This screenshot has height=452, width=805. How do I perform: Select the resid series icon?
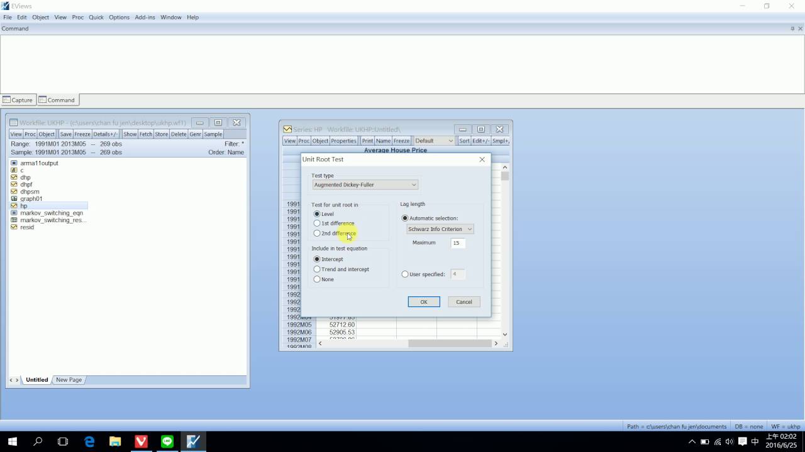coord(14,227)
